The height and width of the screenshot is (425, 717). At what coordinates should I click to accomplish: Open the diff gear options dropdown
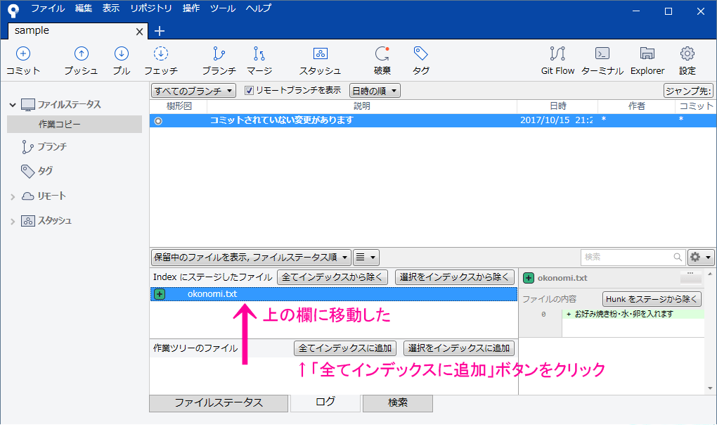[x=701, y=257]
